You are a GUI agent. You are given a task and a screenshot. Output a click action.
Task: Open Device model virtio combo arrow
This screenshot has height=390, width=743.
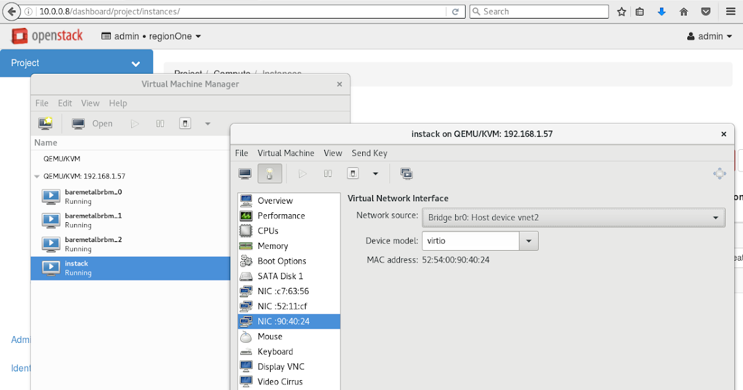pos(529,241)
